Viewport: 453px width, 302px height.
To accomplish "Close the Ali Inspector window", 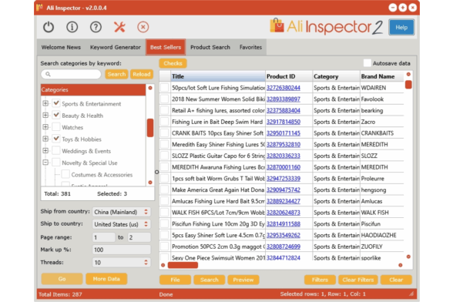I will pyautogui.click(x=413, y=8).
